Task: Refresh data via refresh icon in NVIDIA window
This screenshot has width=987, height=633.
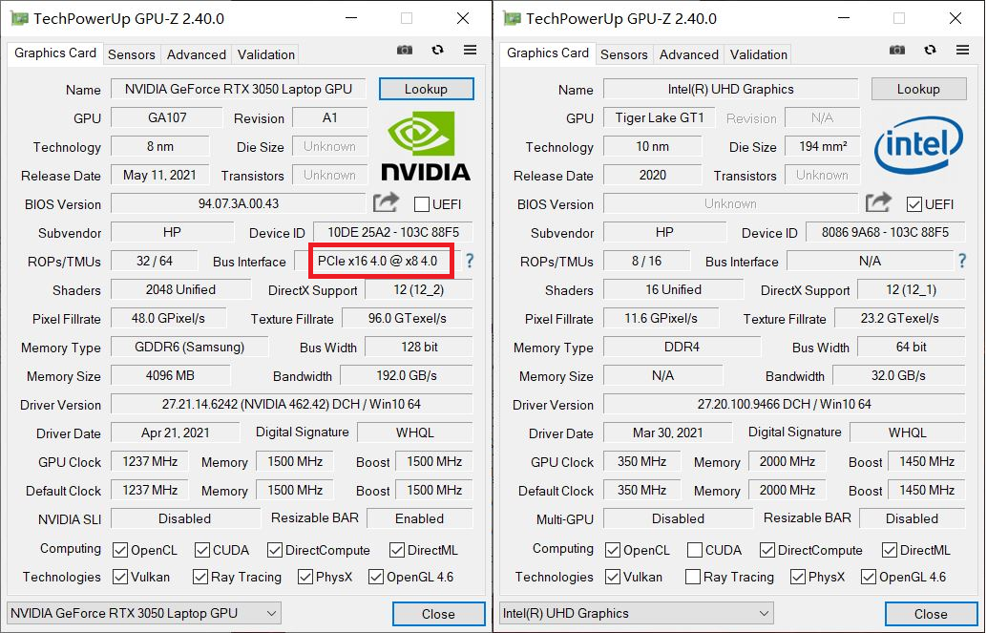Action: click(x=437, y=50)
